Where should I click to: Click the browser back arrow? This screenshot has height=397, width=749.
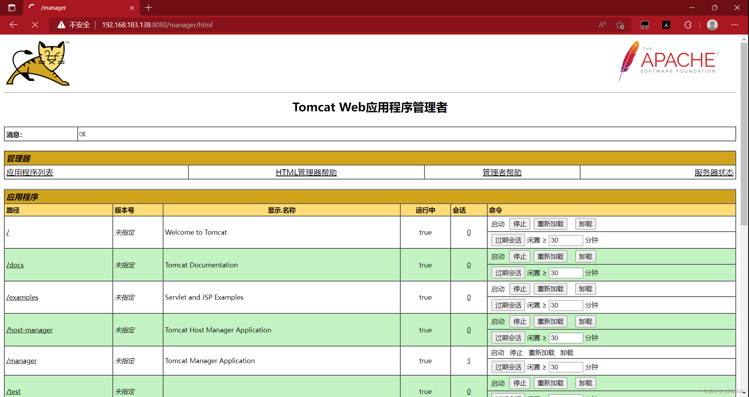(x=14, y=25)
